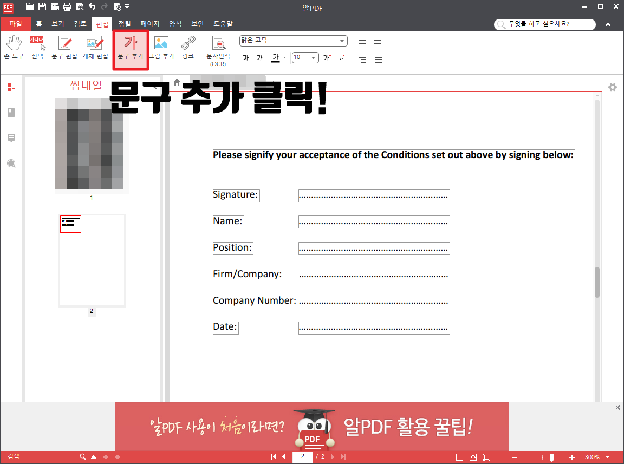
Task: Open the comments panel sidebar icon
Action: pyautogui.click(x=11, y=138)
